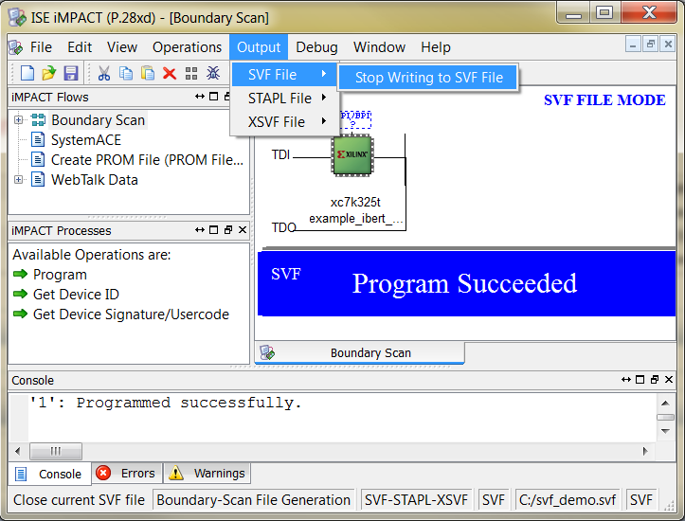Click the Open Project folder icon
Image resolution: width=685 pixels, height=521 pixels.
click(48, 73)
